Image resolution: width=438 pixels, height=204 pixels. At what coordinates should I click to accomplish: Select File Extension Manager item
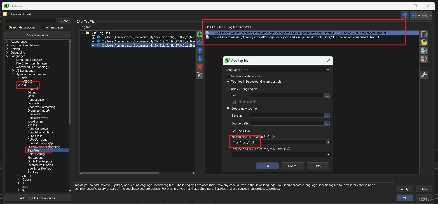(x=32, y=63)
